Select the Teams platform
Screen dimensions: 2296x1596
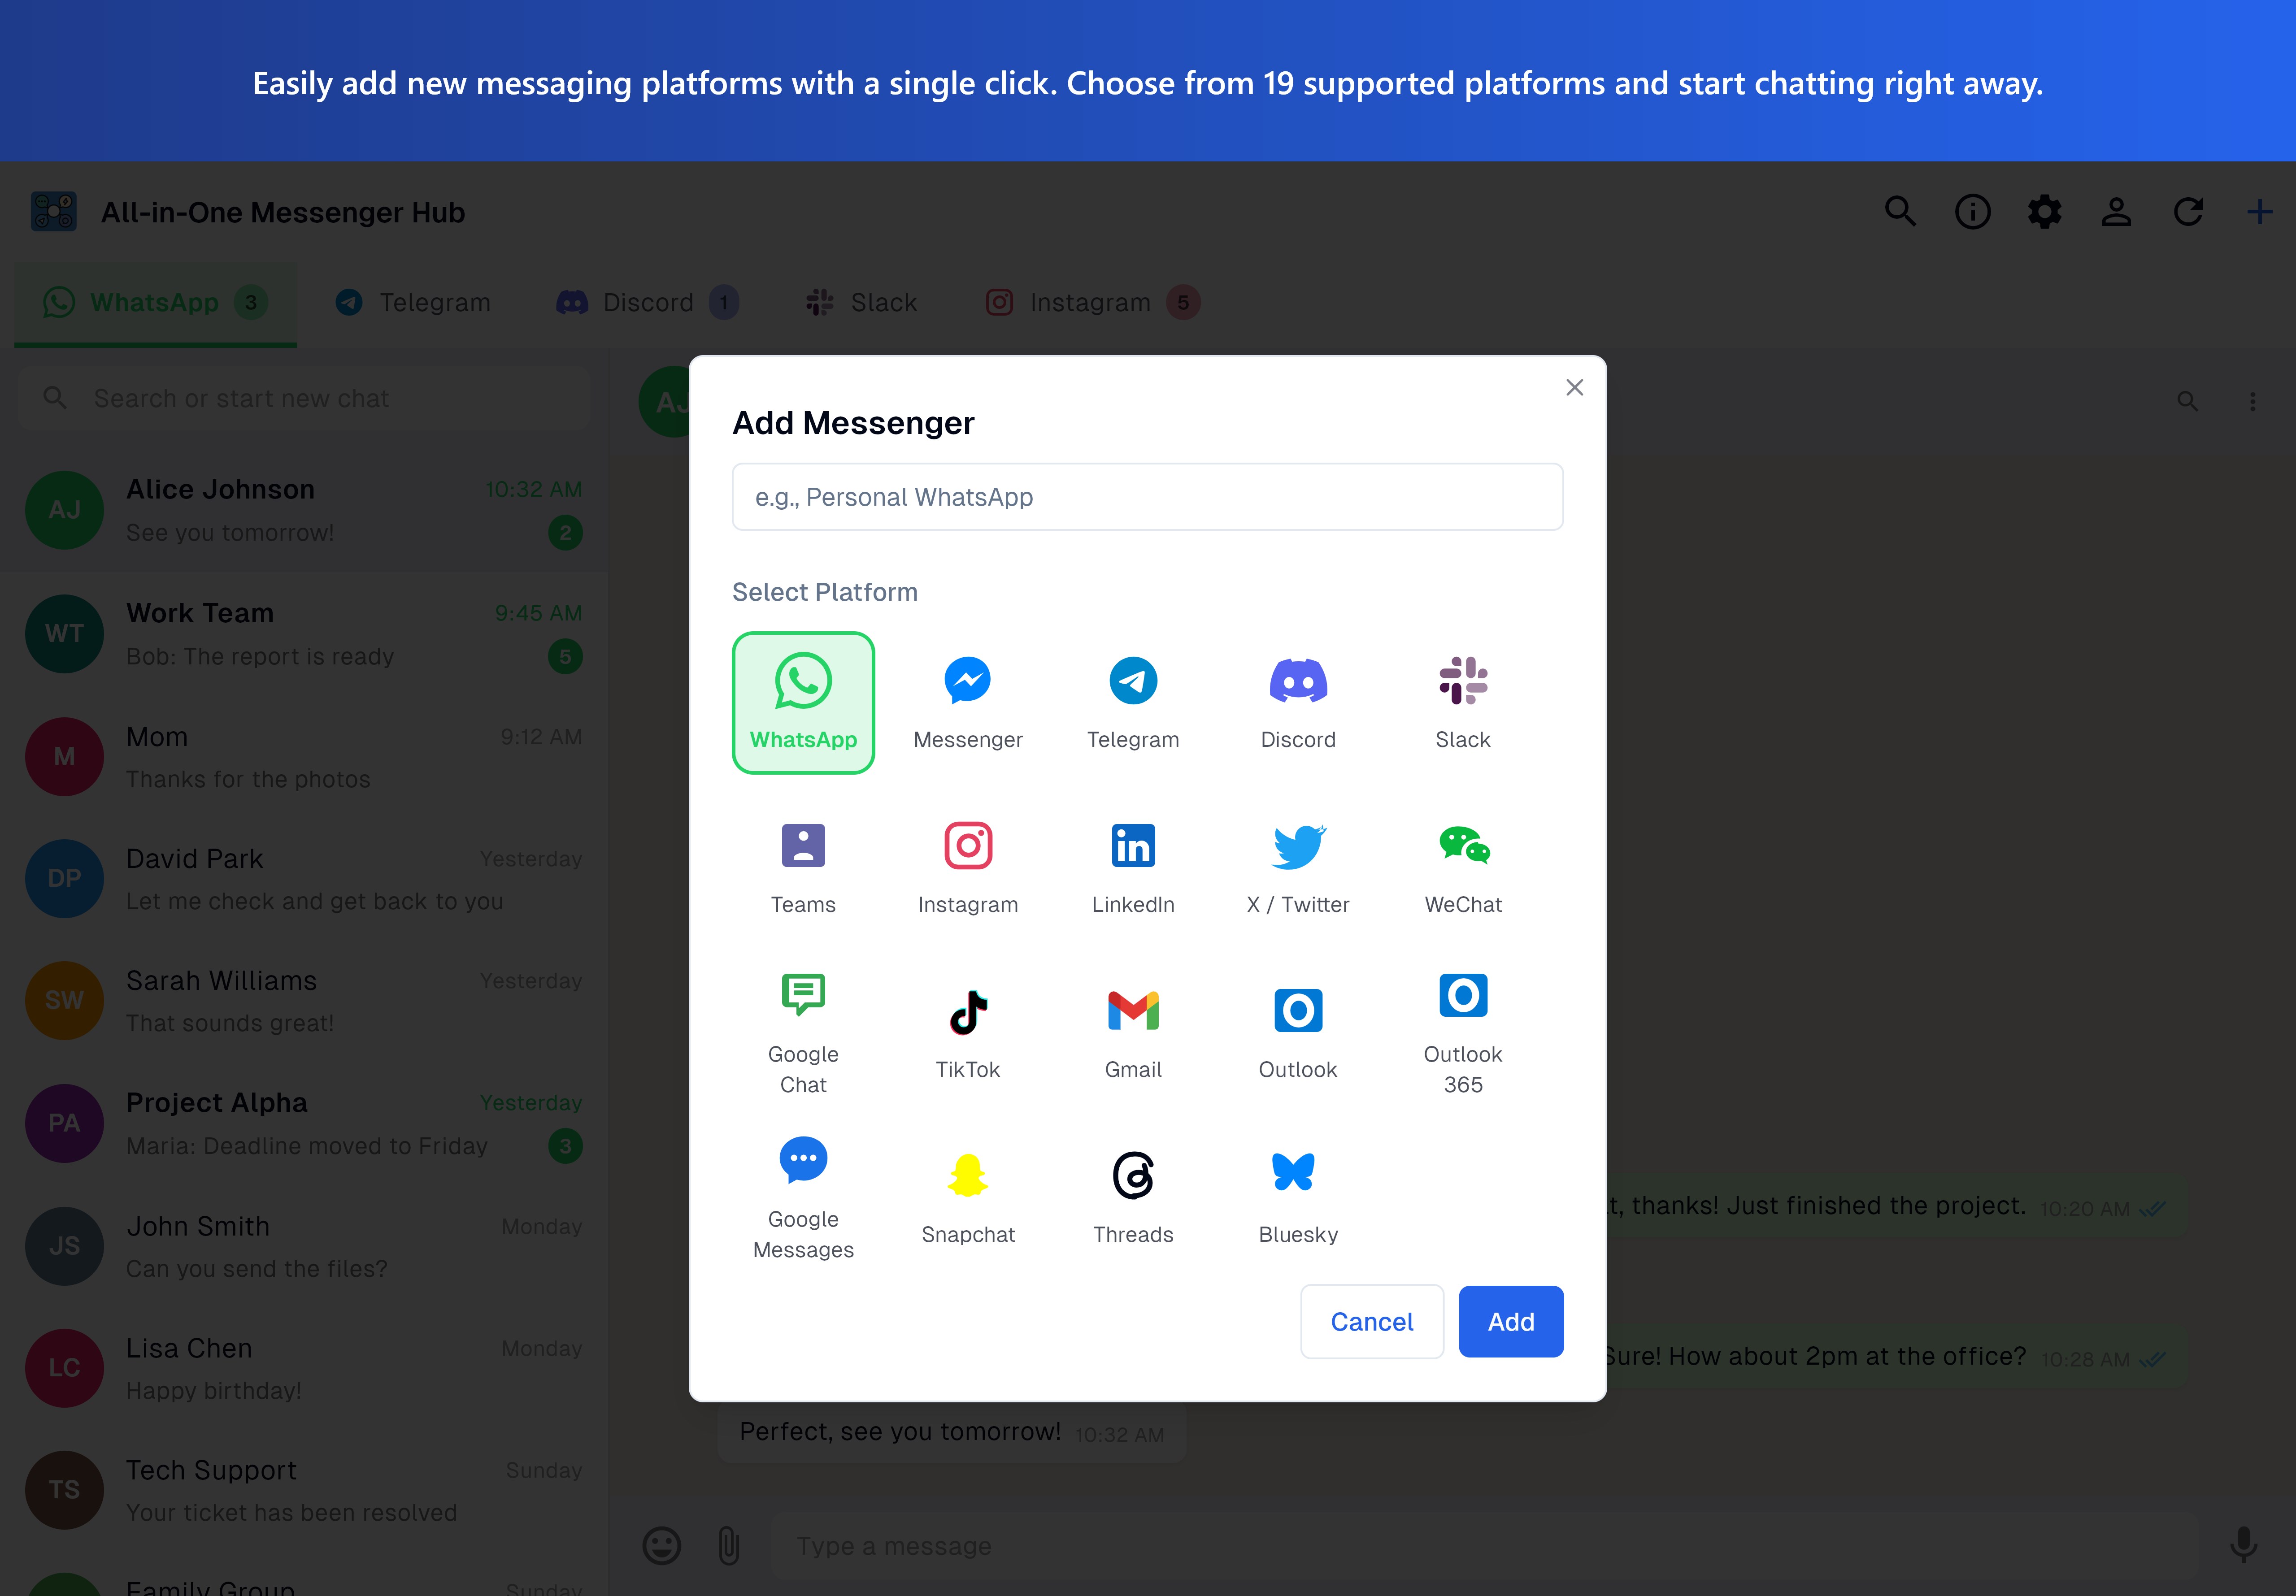pyautogui.click(x=803, y=867)
